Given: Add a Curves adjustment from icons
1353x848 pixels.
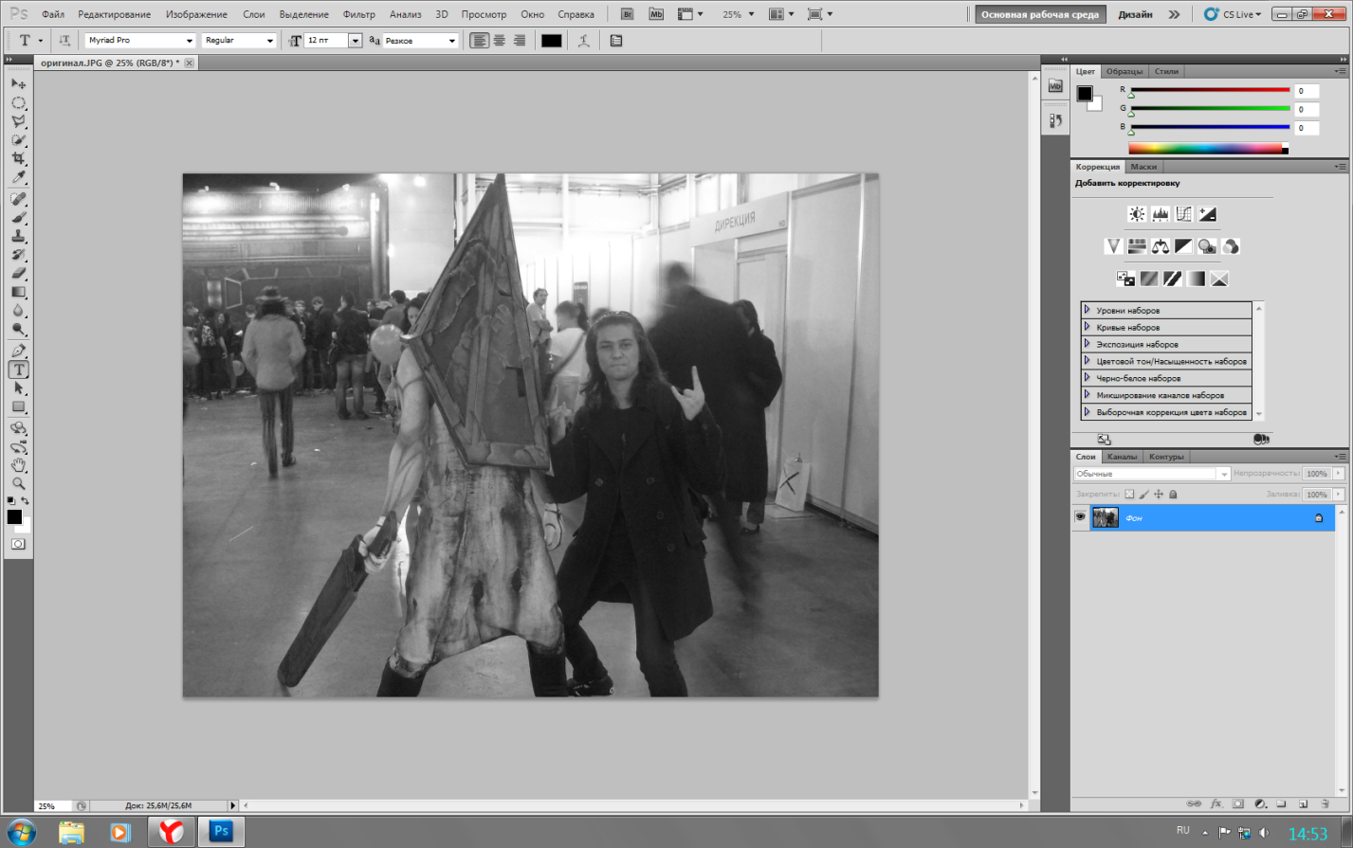Looking at the screenshot, I should coord(1183,214).
